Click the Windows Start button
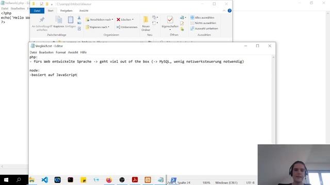This screenshot has height=185, width=330. (x=6, y=180)
